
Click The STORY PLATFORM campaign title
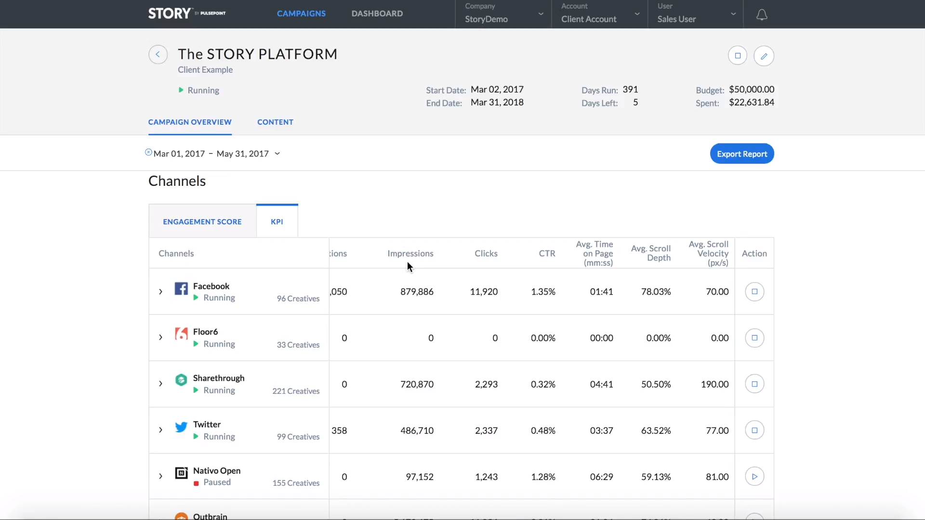pos(258,54)
